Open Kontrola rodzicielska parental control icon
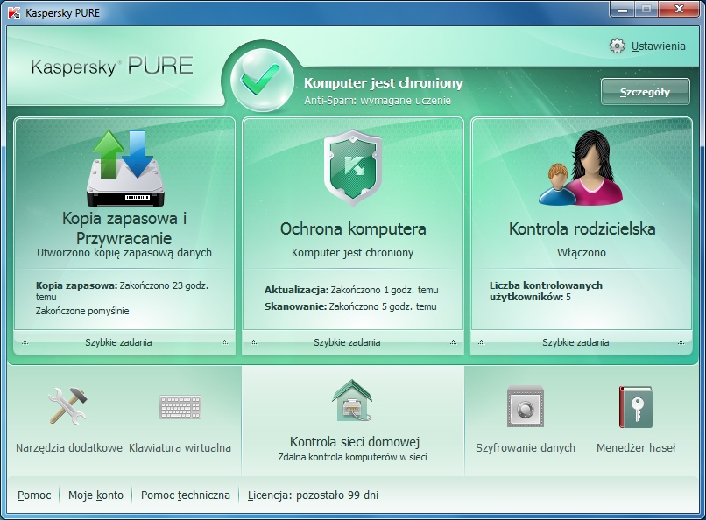 [580, 166]
